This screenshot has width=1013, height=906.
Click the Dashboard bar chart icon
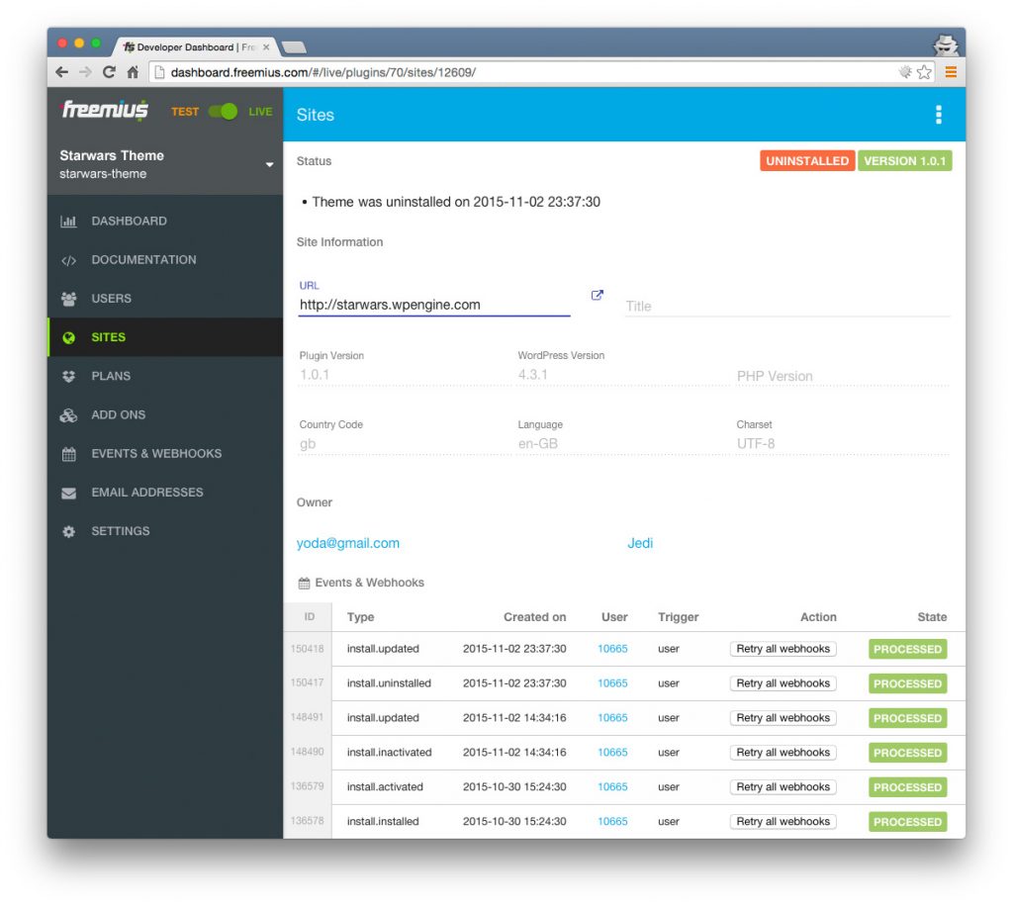tap(68, 222)
